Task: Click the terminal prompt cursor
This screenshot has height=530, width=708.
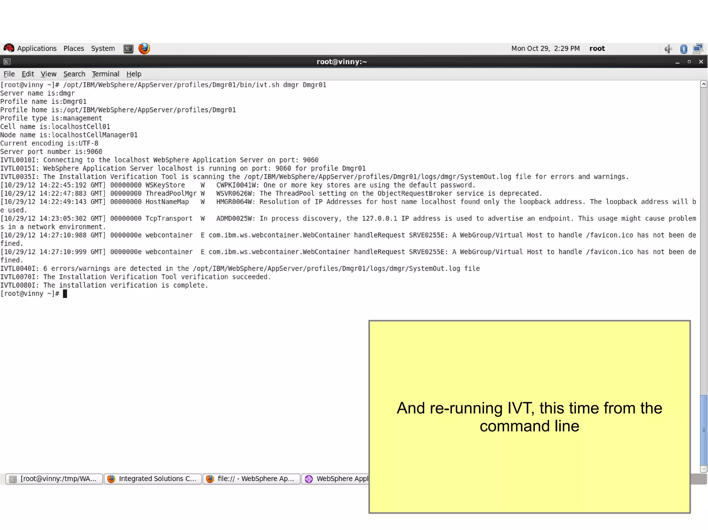Action: pos(65,294)
